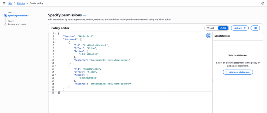Image resolution: width=267 pixels, height=113 pixels.
Task: Collapse the fold arrow on line 1
Action: pyautogui.click(x=56, y=33)
